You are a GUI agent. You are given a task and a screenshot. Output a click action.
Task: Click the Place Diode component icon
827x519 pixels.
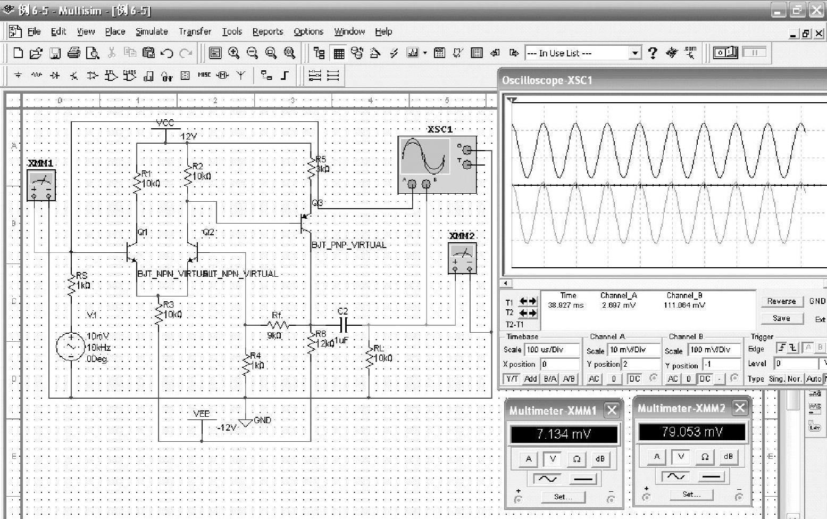pyautogui.click(x=55, y=76)
